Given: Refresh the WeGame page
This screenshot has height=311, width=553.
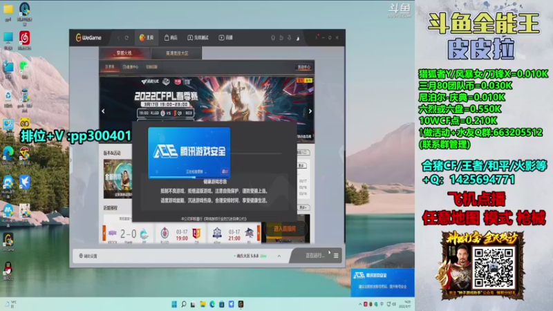Looking at the screenshot, I should pyautogui.click(x=126, y=38).
